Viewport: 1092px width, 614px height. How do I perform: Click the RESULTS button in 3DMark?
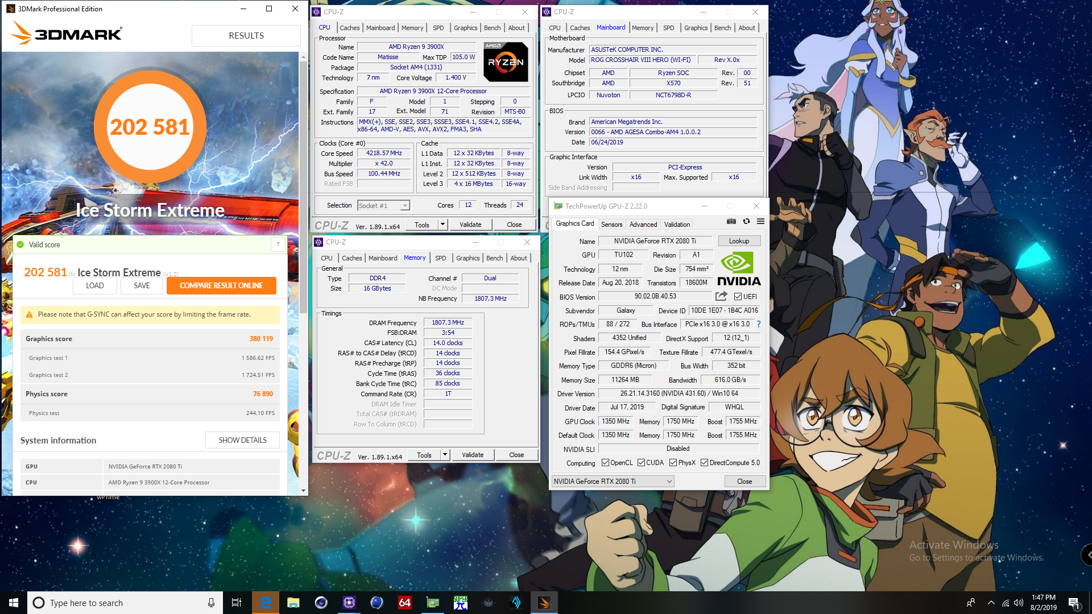[x=246, y=35]
